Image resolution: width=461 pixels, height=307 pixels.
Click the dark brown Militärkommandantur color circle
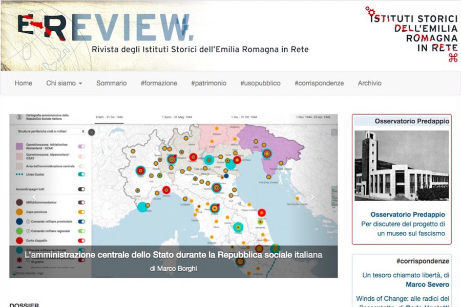(x=19, y=203)
